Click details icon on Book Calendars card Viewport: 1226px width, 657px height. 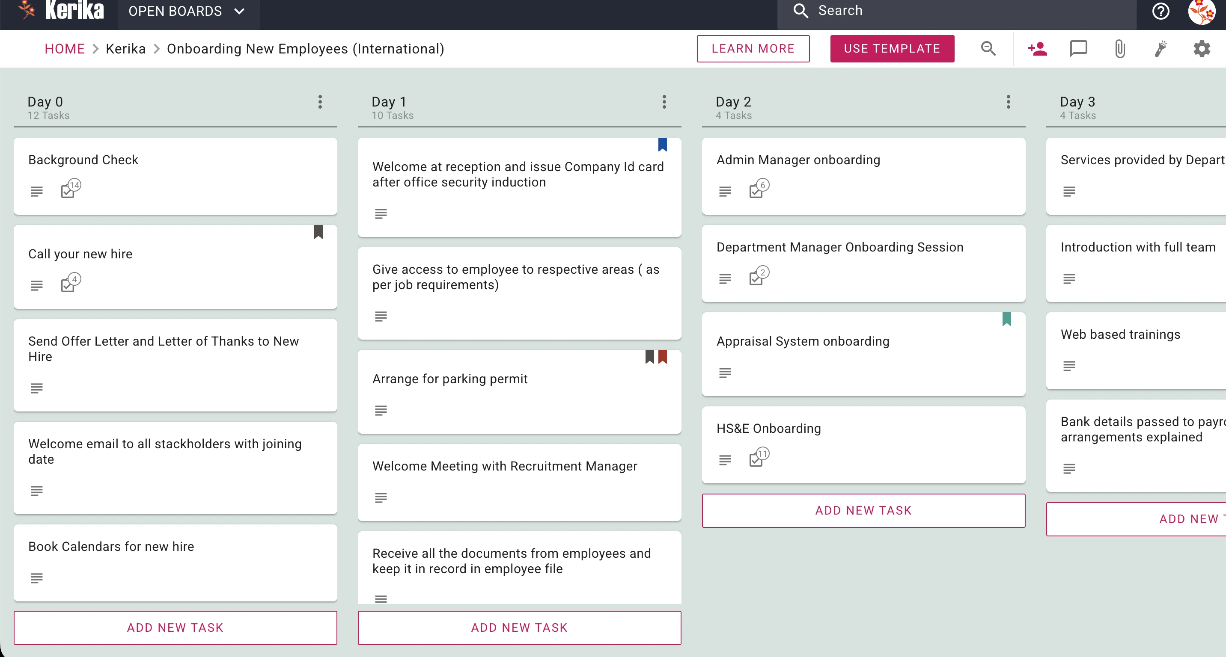[x=37, y=578]
